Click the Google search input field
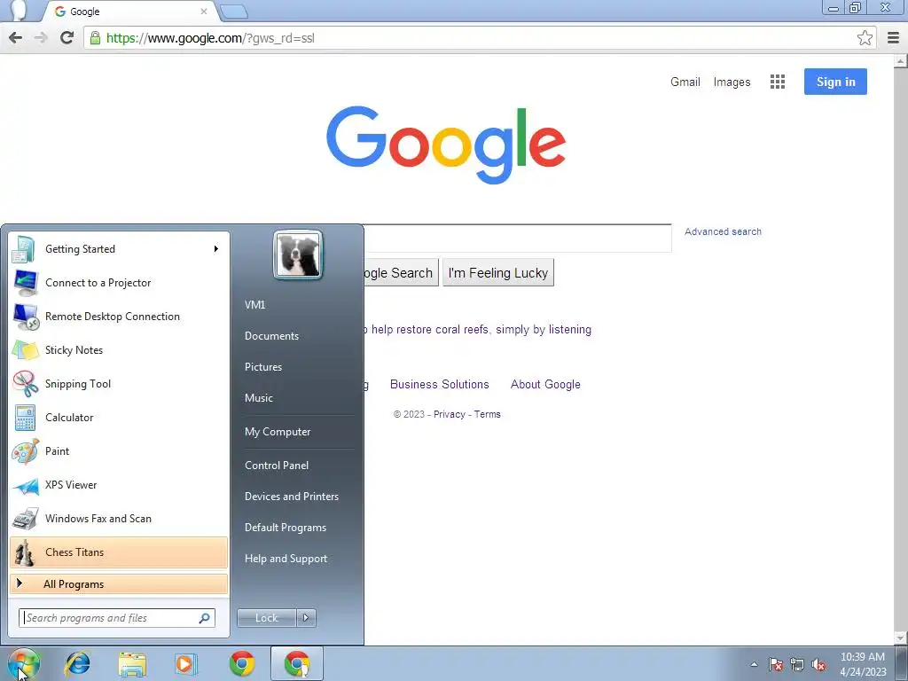This screenshot has width=908, height=681. point(518,238)
